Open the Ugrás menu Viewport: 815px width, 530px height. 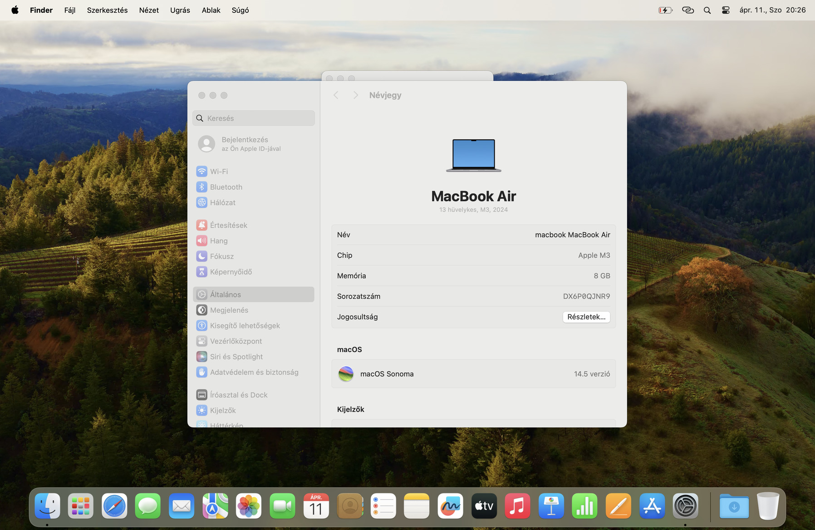pyautogui.click(x=180, y=10)
